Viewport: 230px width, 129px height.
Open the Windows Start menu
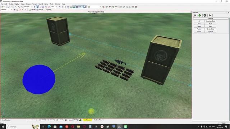click(x=3, y=126)
